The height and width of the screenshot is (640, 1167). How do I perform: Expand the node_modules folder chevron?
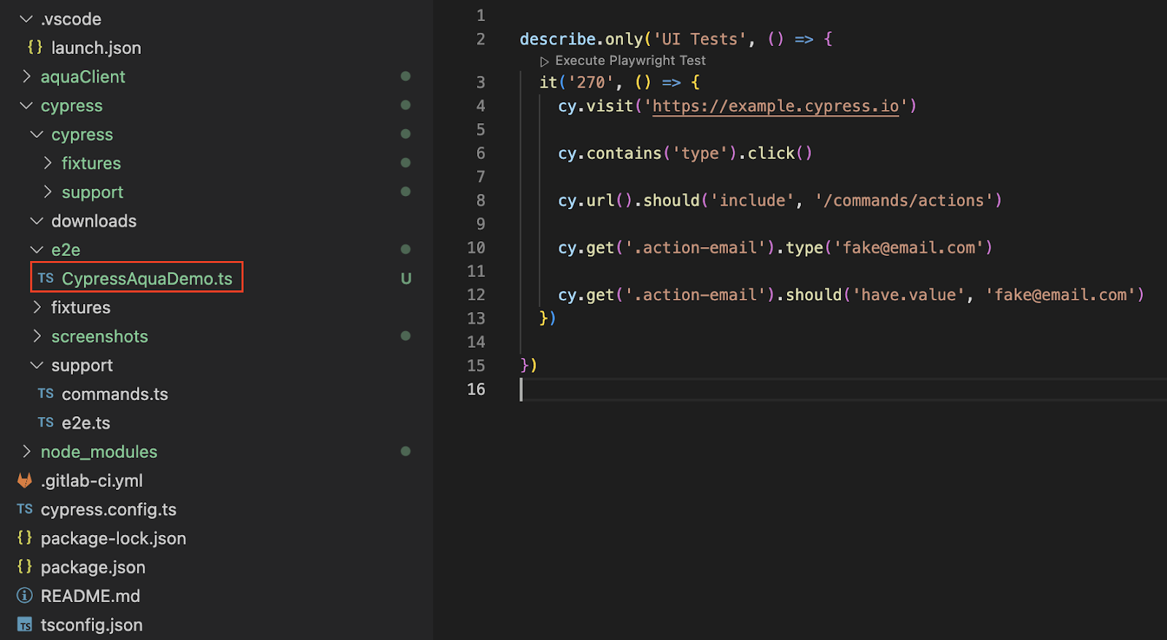pyautogui.click(x=26, y=451)
